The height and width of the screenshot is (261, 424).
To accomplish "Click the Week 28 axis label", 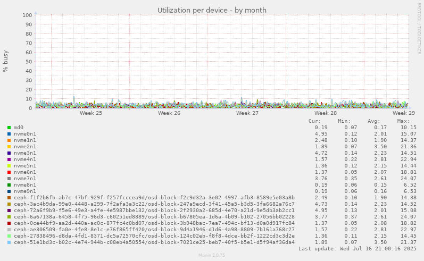I will point(326,113).
